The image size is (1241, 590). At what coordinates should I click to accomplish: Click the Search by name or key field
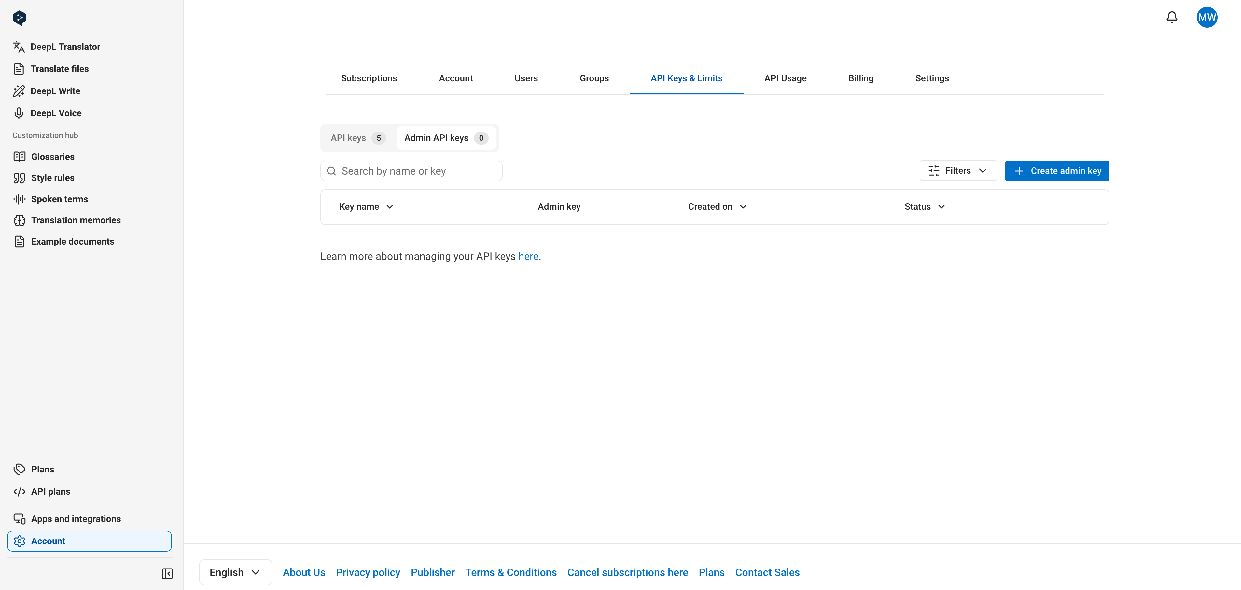411,171
